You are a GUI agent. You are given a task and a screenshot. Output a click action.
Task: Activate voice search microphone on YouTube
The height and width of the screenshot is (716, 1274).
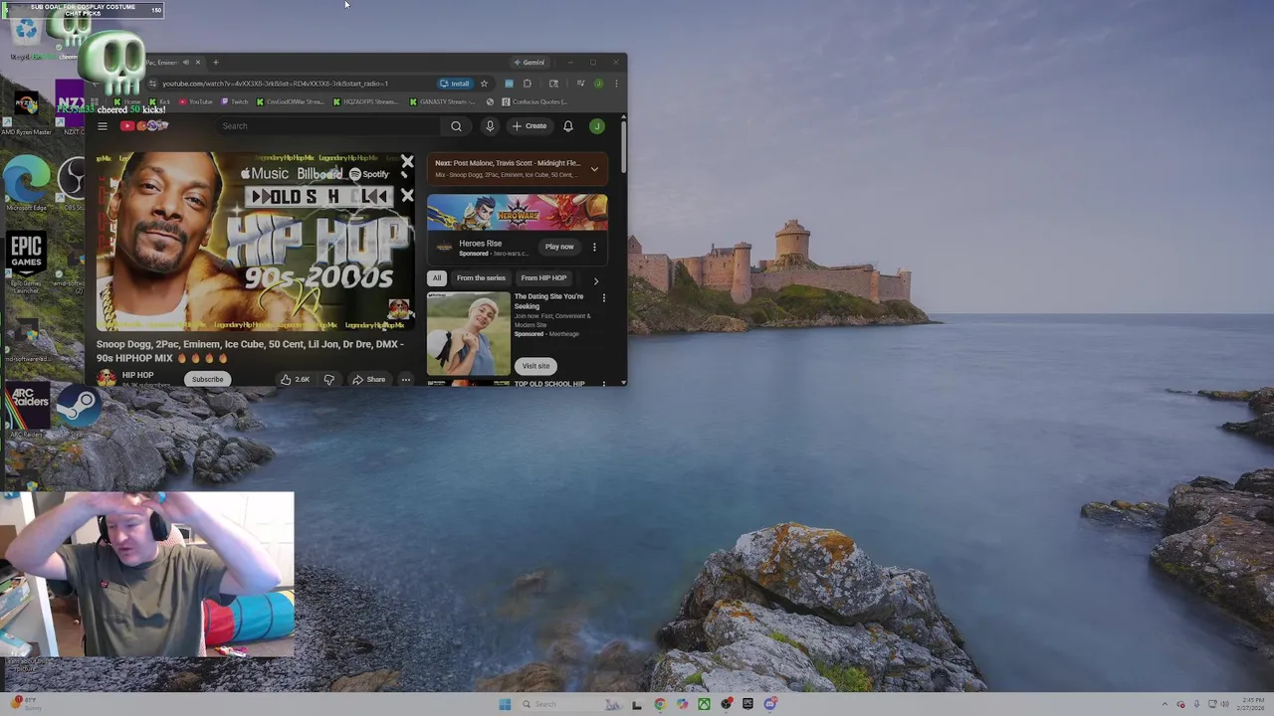490,126
